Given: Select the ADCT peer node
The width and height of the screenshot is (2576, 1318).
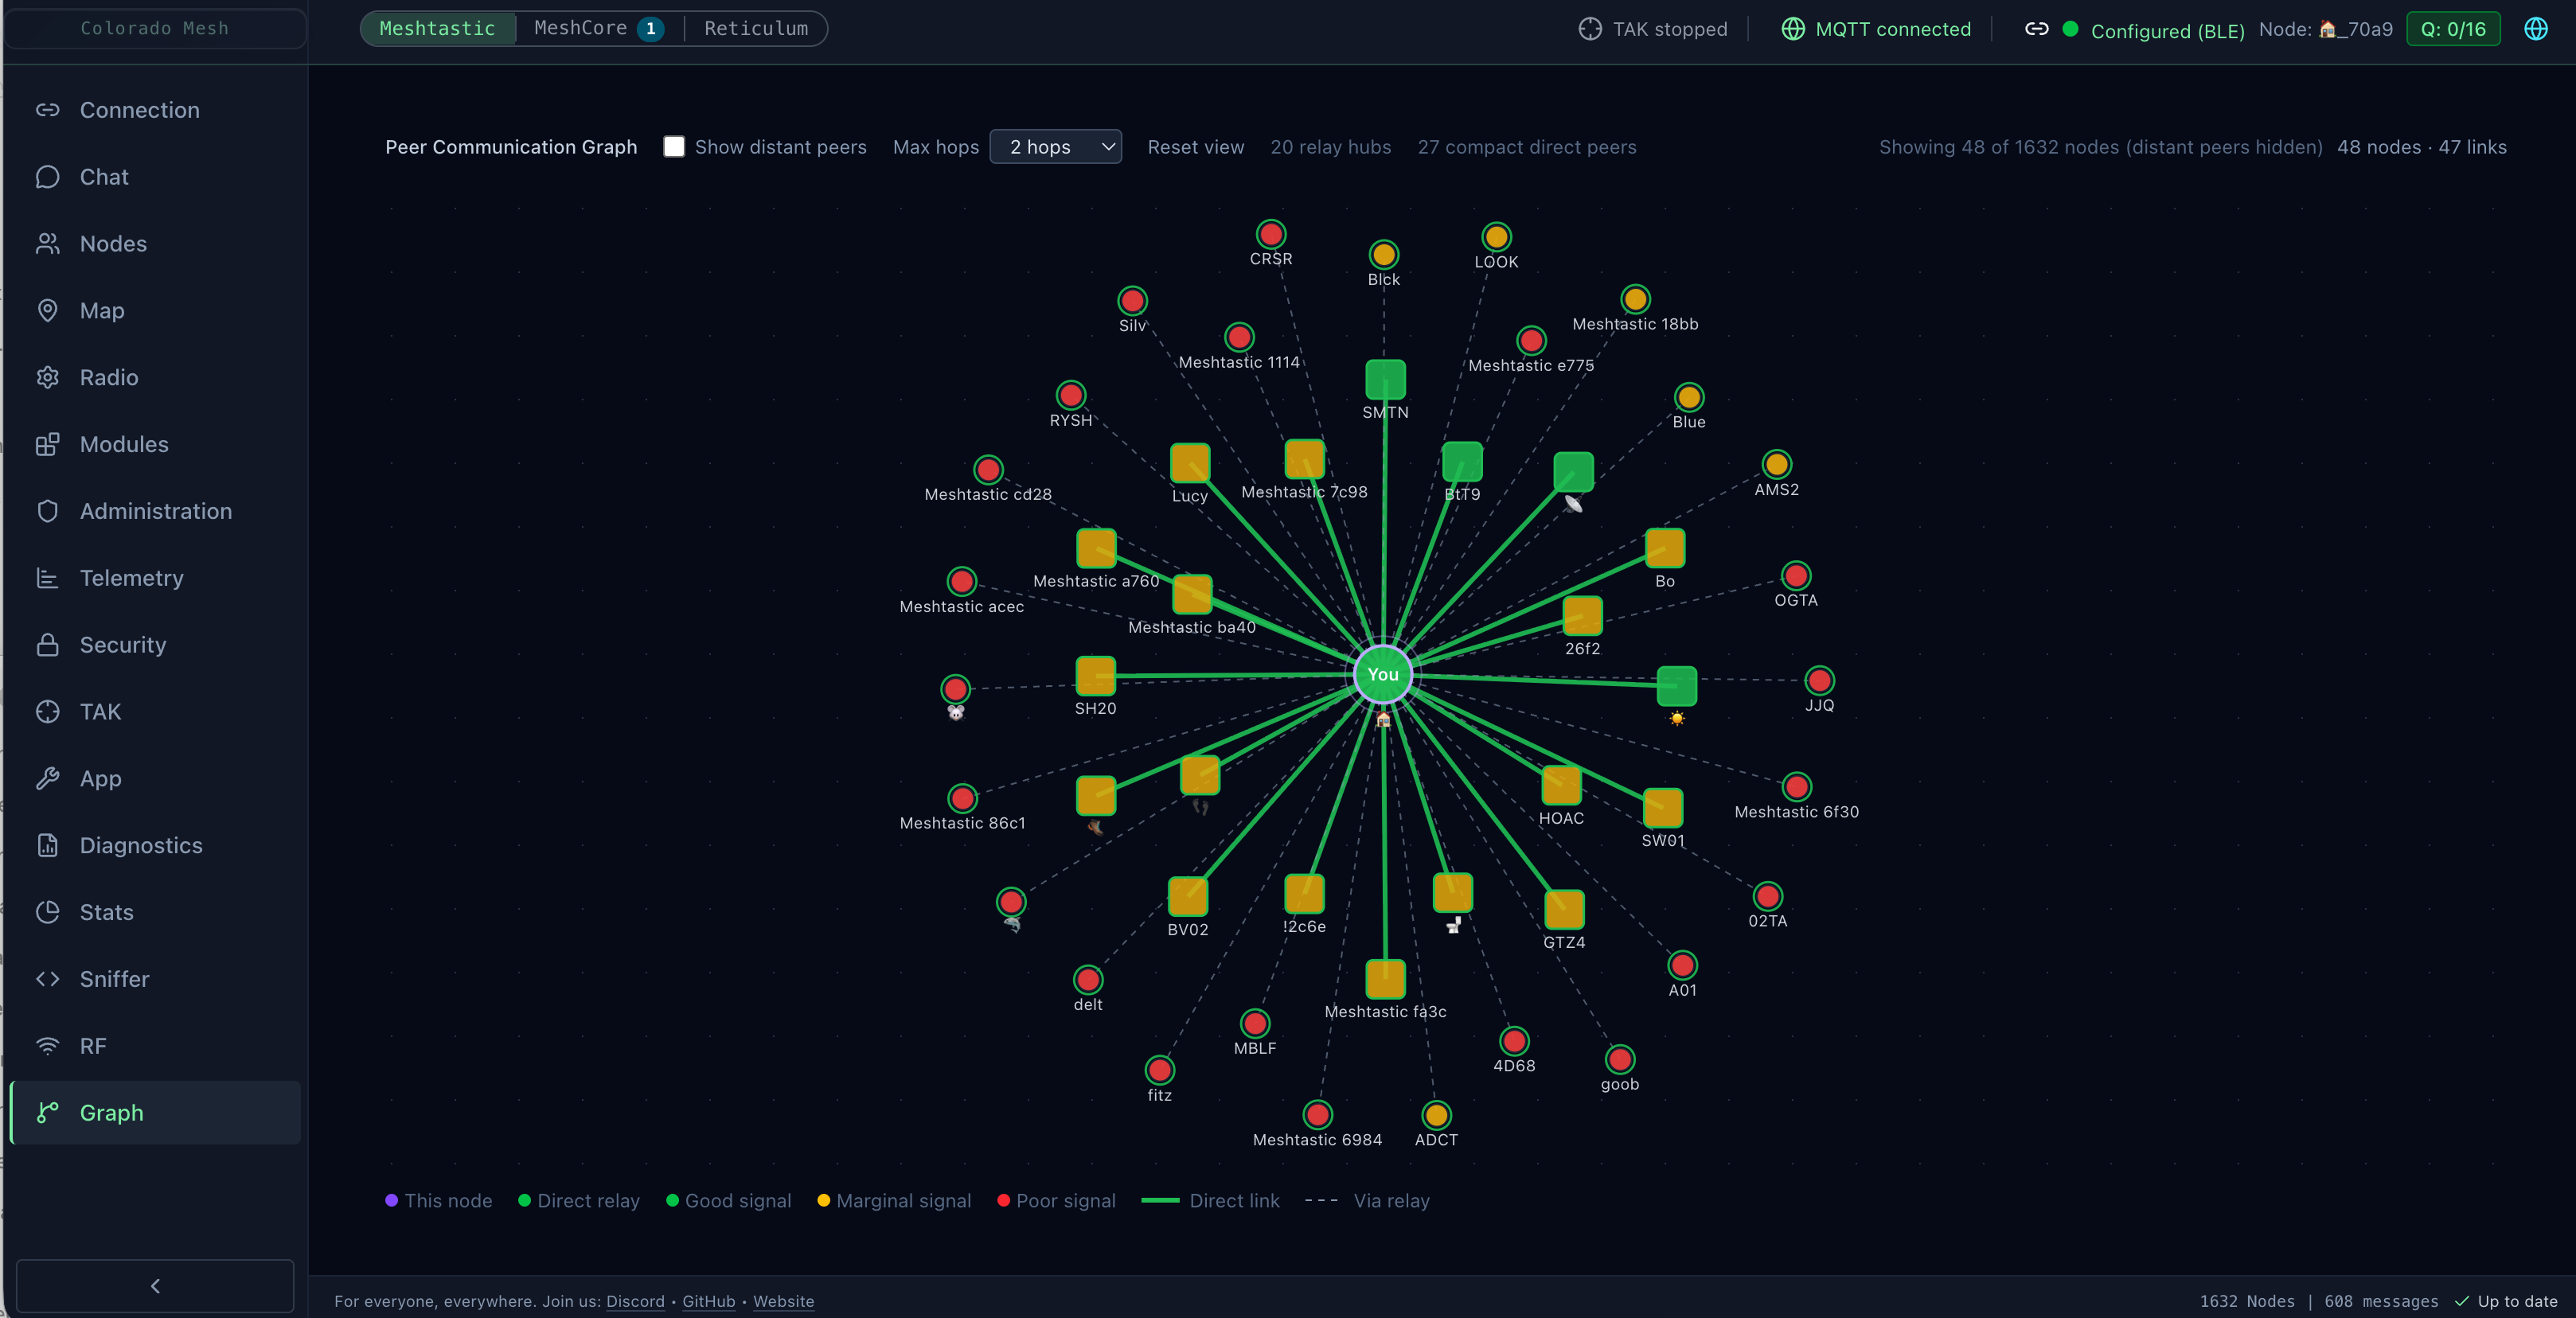Looking at the screenshot, I should pos(1437,1115).
